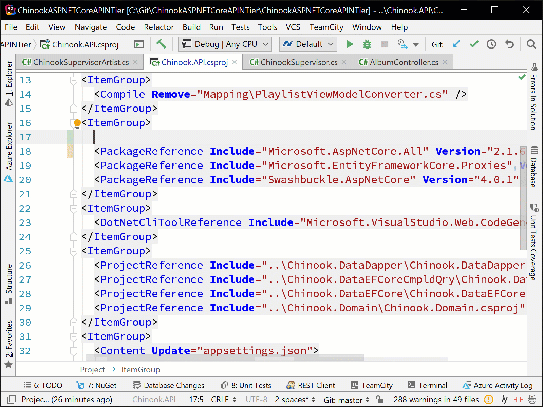
Task: Open Git: master branch selector
Action: (347, 400)
